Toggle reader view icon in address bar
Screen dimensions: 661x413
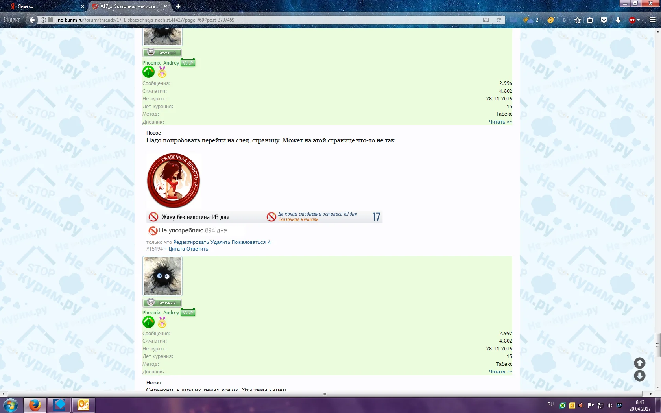[486, 20]
